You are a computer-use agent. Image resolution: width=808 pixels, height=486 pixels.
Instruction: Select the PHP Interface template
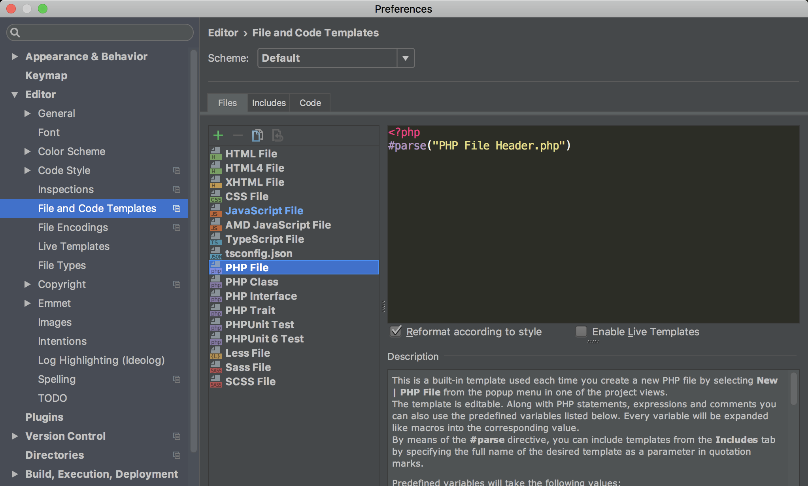294,296
